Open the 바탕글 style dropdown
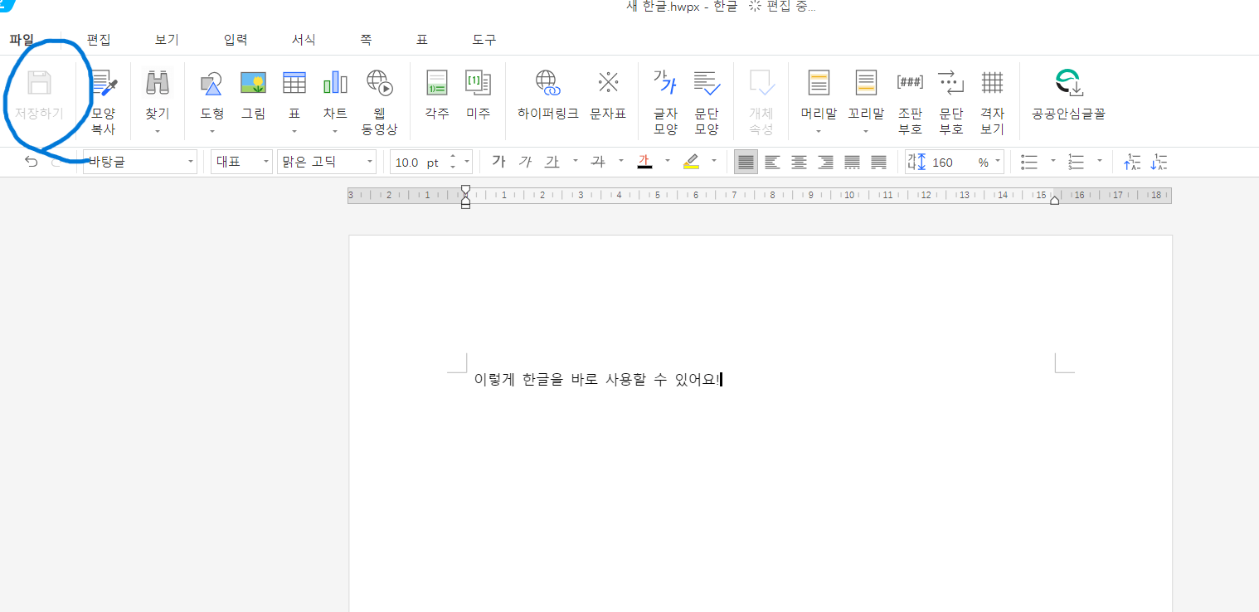 [190, 162]
